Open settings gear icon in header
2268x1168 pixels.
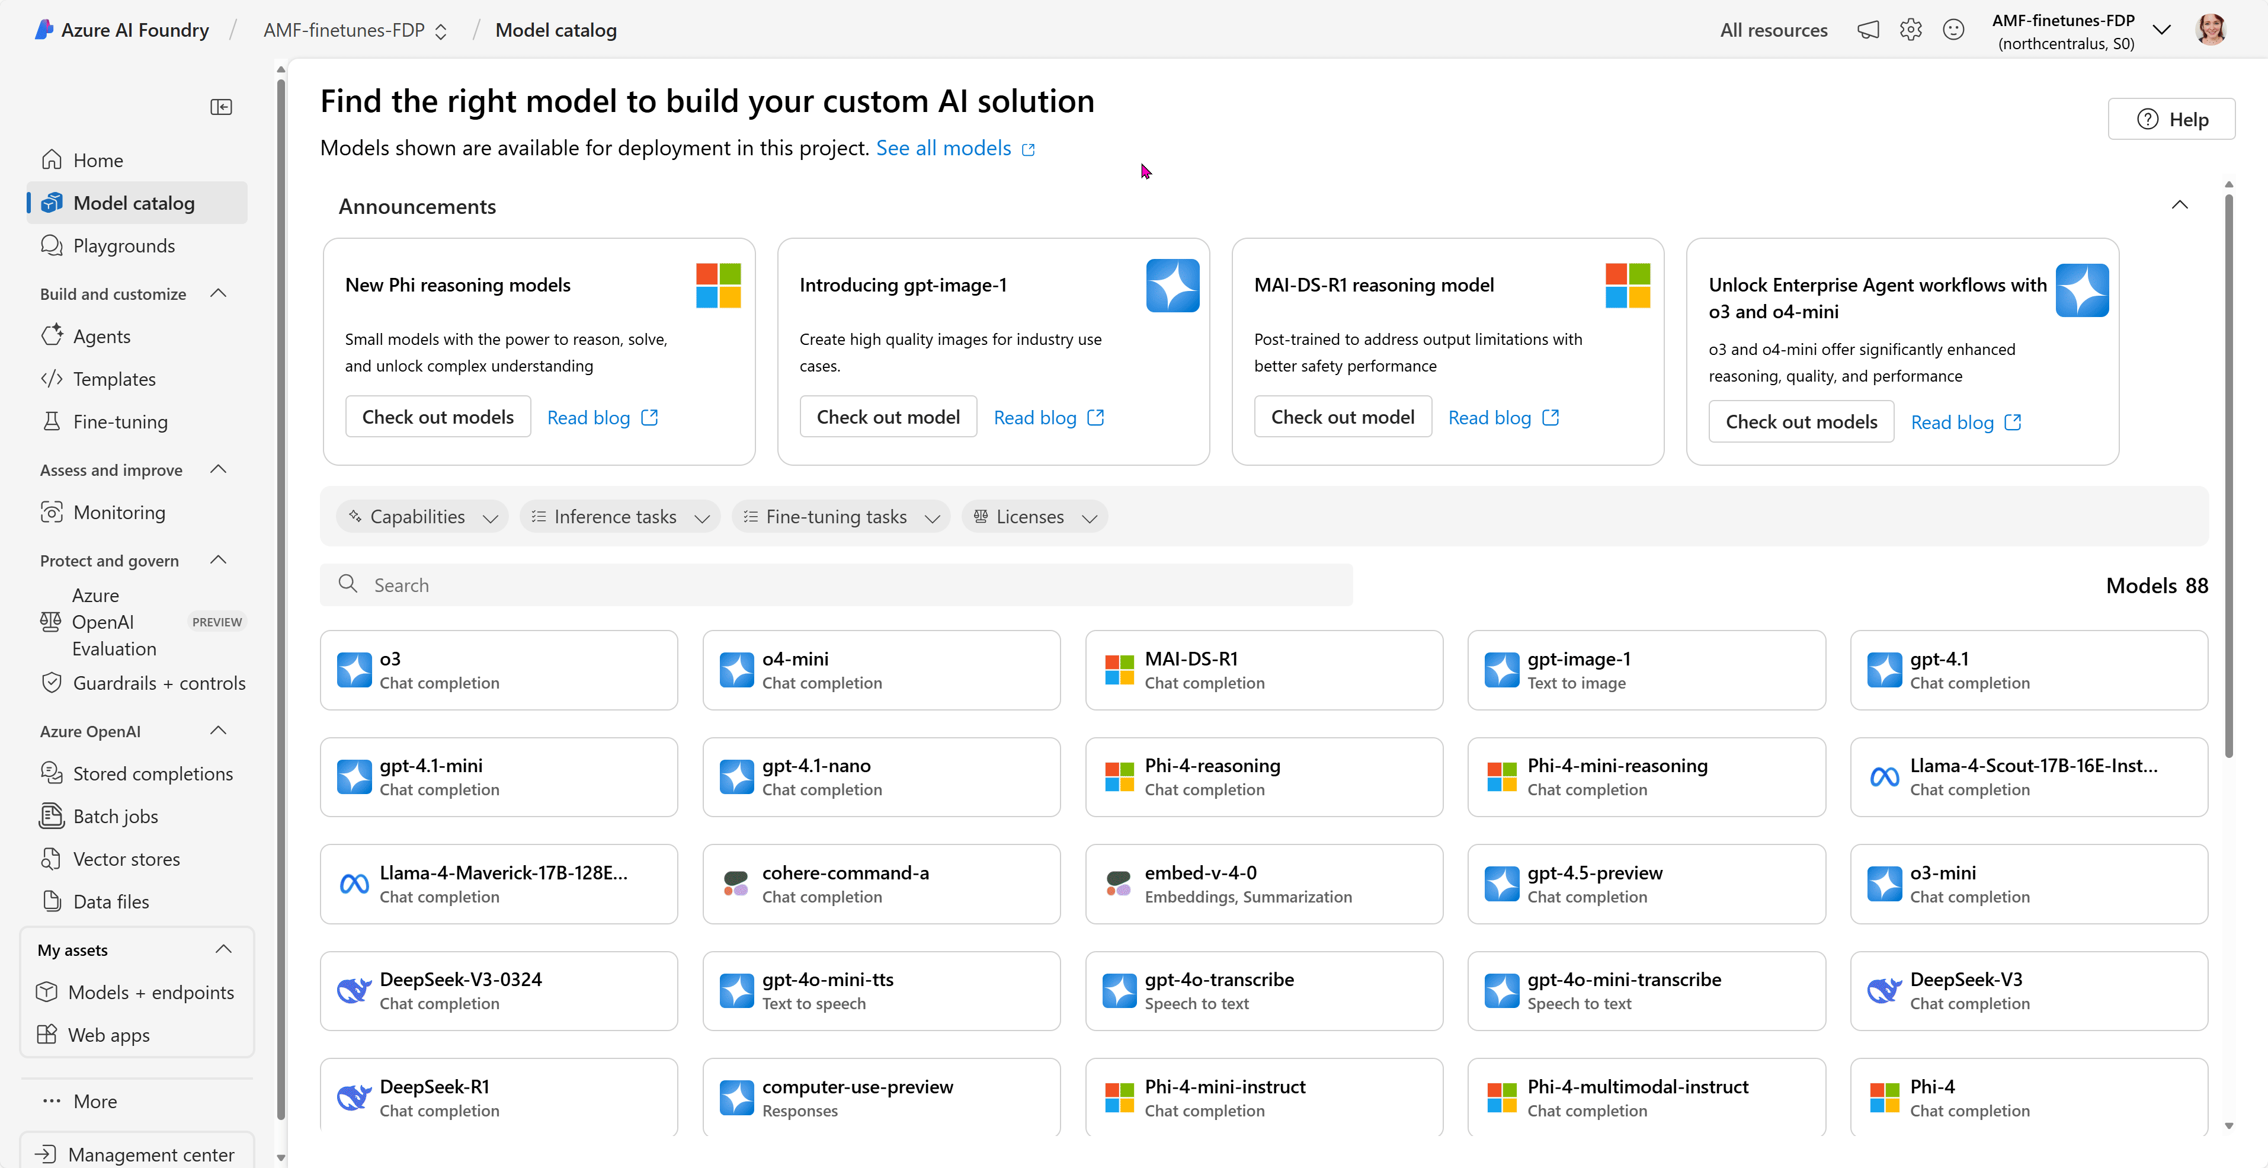click(1911, 30)
